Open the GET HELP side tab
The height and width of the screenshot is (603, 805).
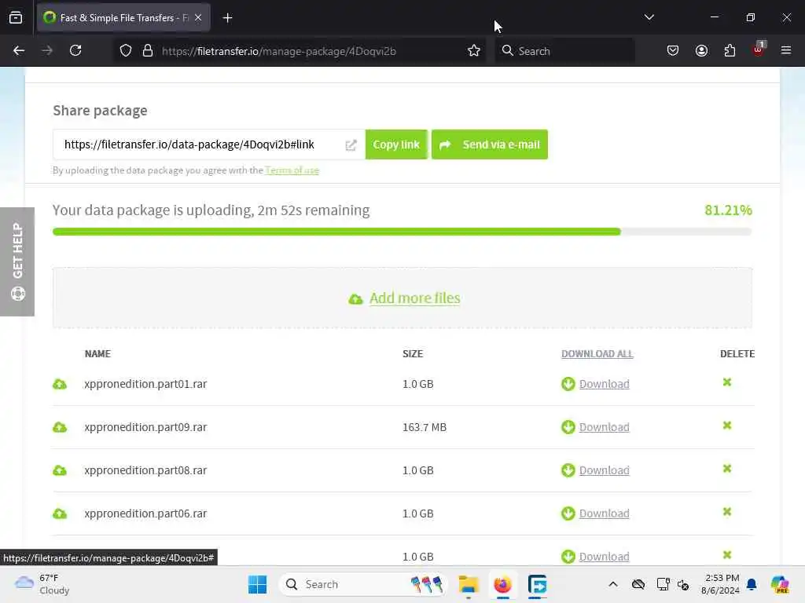pos(17,261)
